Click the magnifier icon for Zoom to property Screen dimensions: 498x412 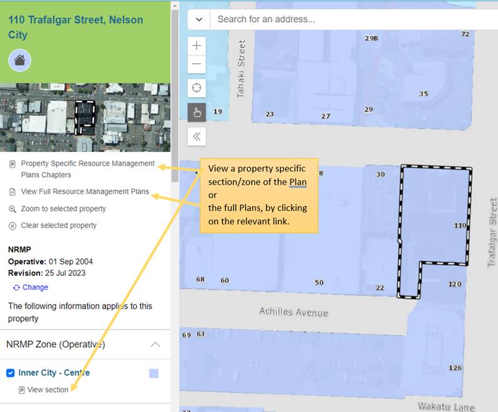pos(13,209)
